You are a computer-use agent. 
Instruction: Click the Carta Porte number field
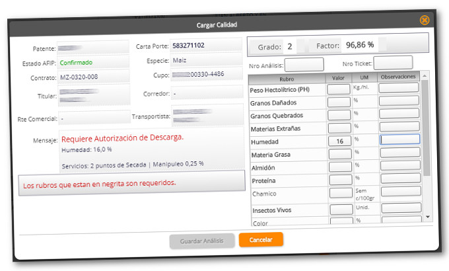tap(205, 46)
